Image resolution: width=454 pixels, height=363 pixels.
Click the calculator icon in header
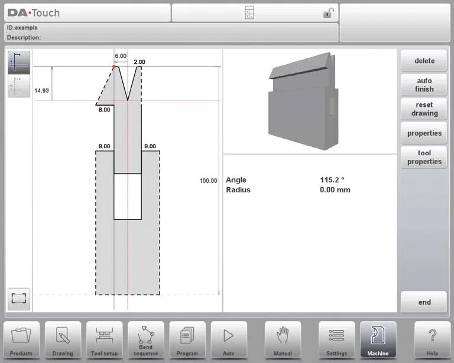tap(249, 13)
